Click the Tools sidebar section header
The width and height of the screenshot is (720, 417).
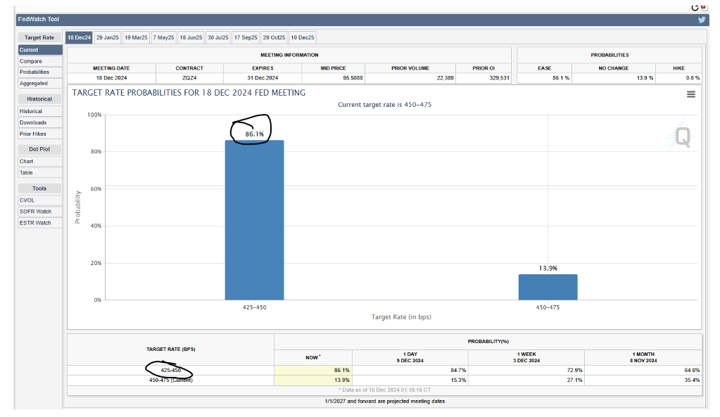click(39, 188)
